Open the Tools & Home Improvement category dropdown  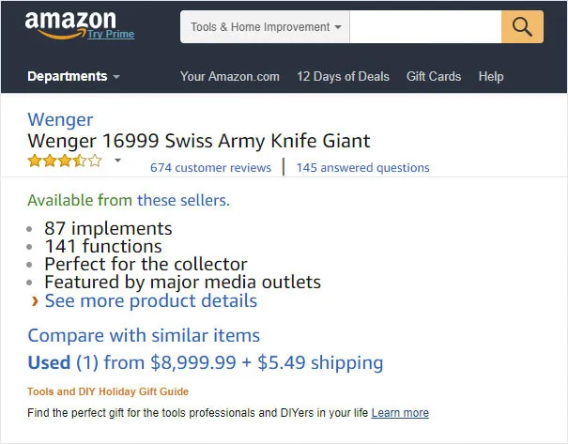pos(265,27)
